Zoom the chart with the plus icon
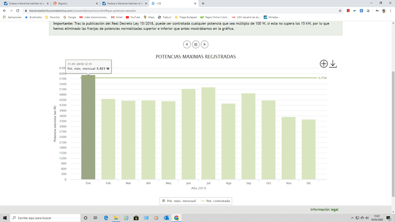The width and height of the screenshot is (395, 222). tap(323, 64)
